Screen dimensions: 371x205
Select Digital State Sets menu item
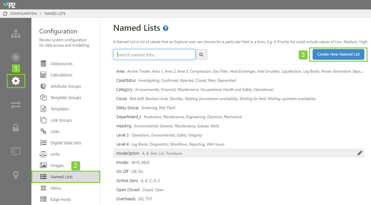click(x=66, y=143)
